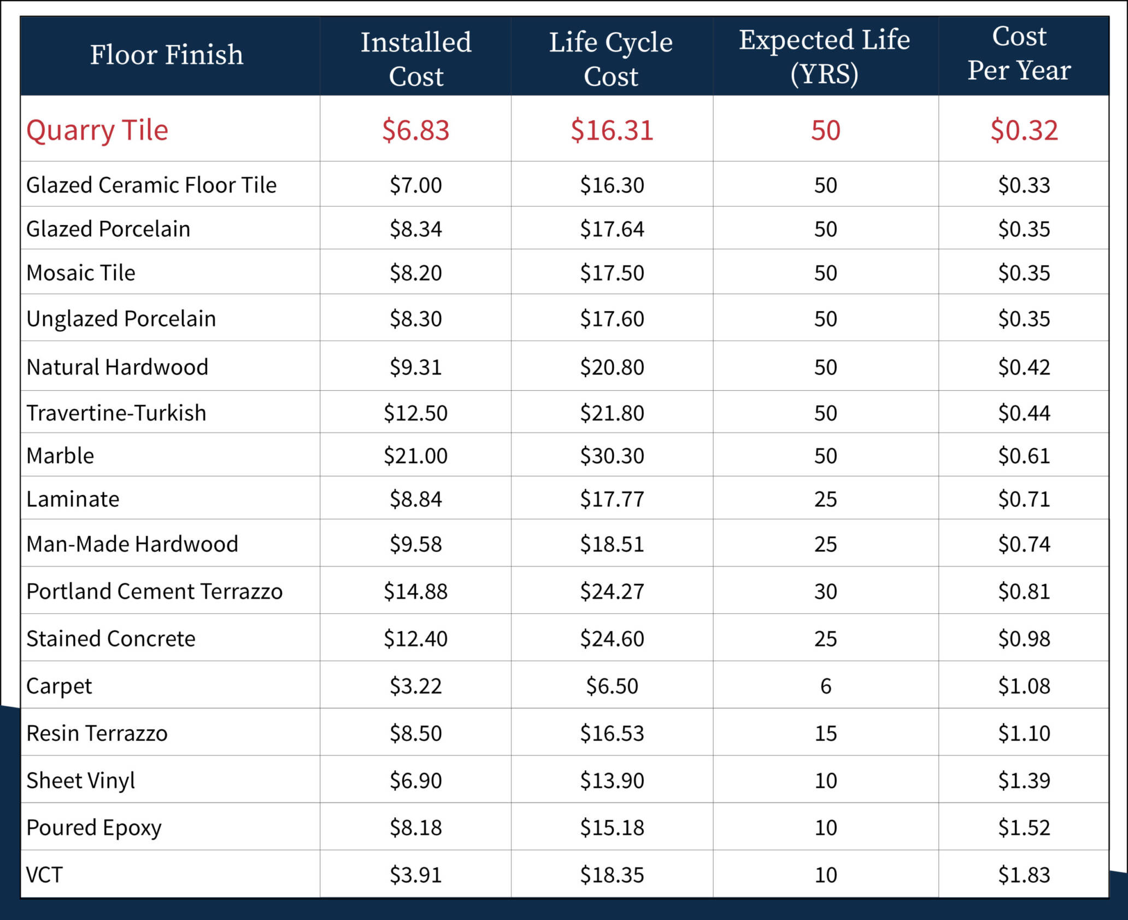Select Quarry Tile's $6.83 installed cost
The width and height of the screenshot is (1128, 920).
click(415, 130)
